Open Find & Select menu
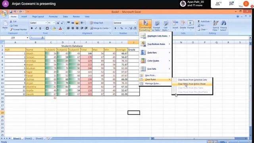Image resolution: width=254 pixels, height=143 pixels. (x=224, y=25)
